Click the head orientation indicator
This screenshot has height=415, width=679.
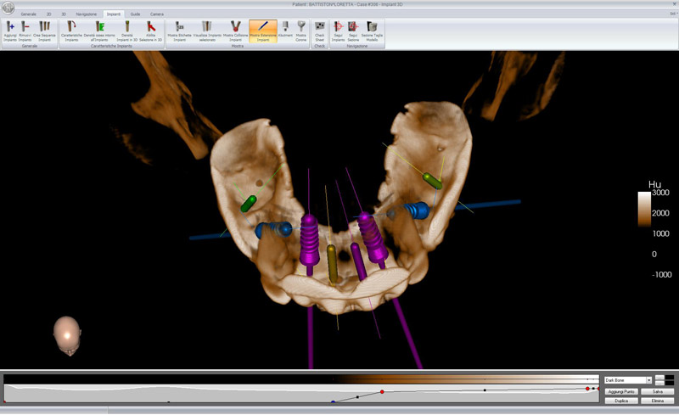point(67,335)
